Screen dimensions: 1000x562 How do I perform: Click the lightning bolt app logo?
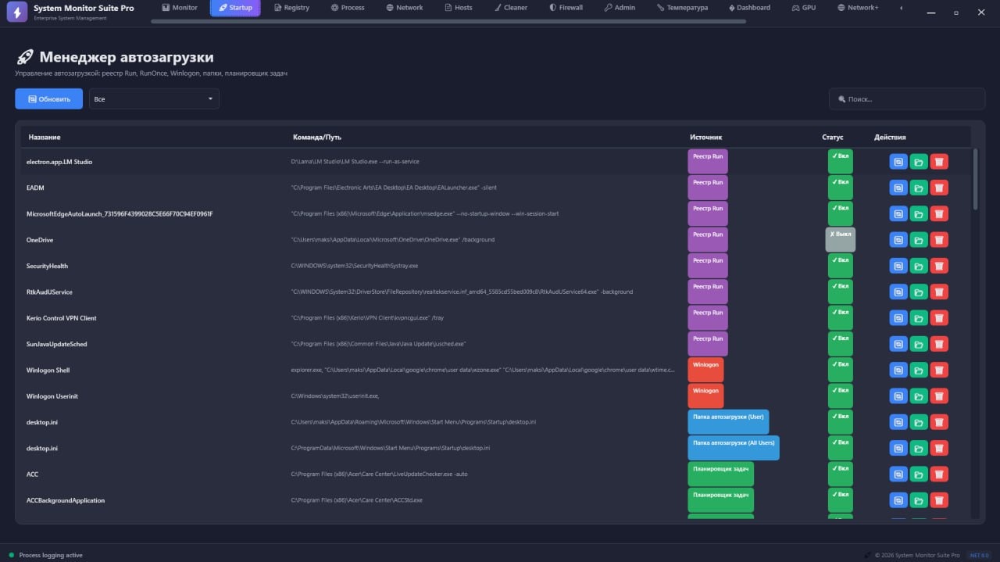[x=16, y=12]
